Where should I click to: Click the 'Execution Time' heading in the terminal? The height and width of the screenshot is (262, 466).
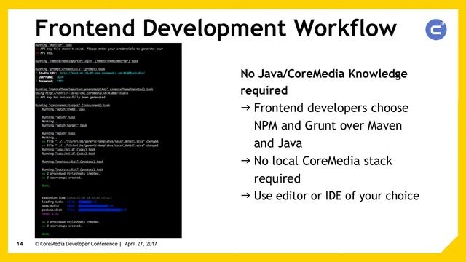53,198
